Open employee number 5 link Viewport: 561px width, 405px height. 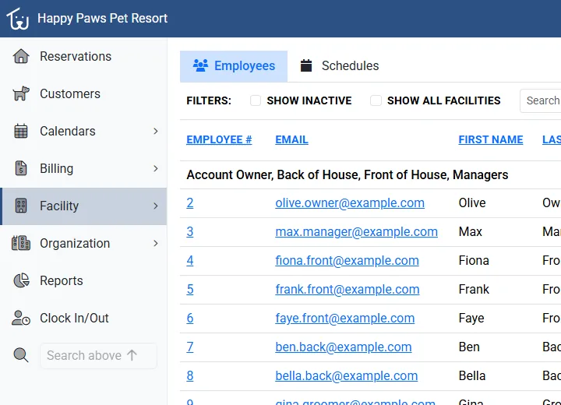click(190, 290)
